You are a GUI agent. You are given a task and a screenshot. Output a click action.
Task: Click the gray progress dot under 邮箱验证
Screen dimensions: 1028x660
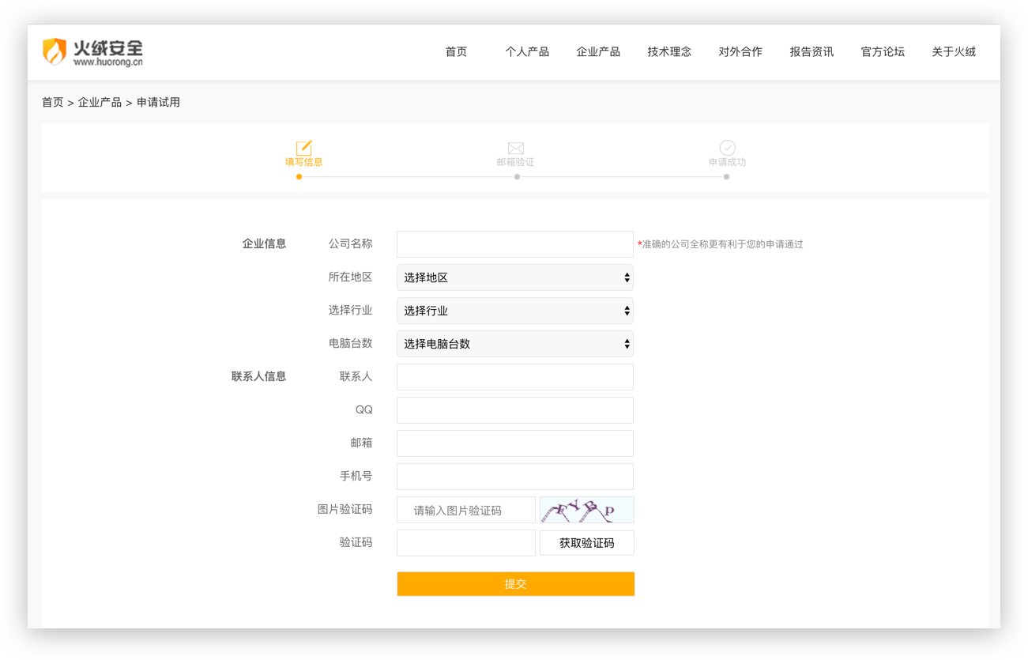[517, 177]
